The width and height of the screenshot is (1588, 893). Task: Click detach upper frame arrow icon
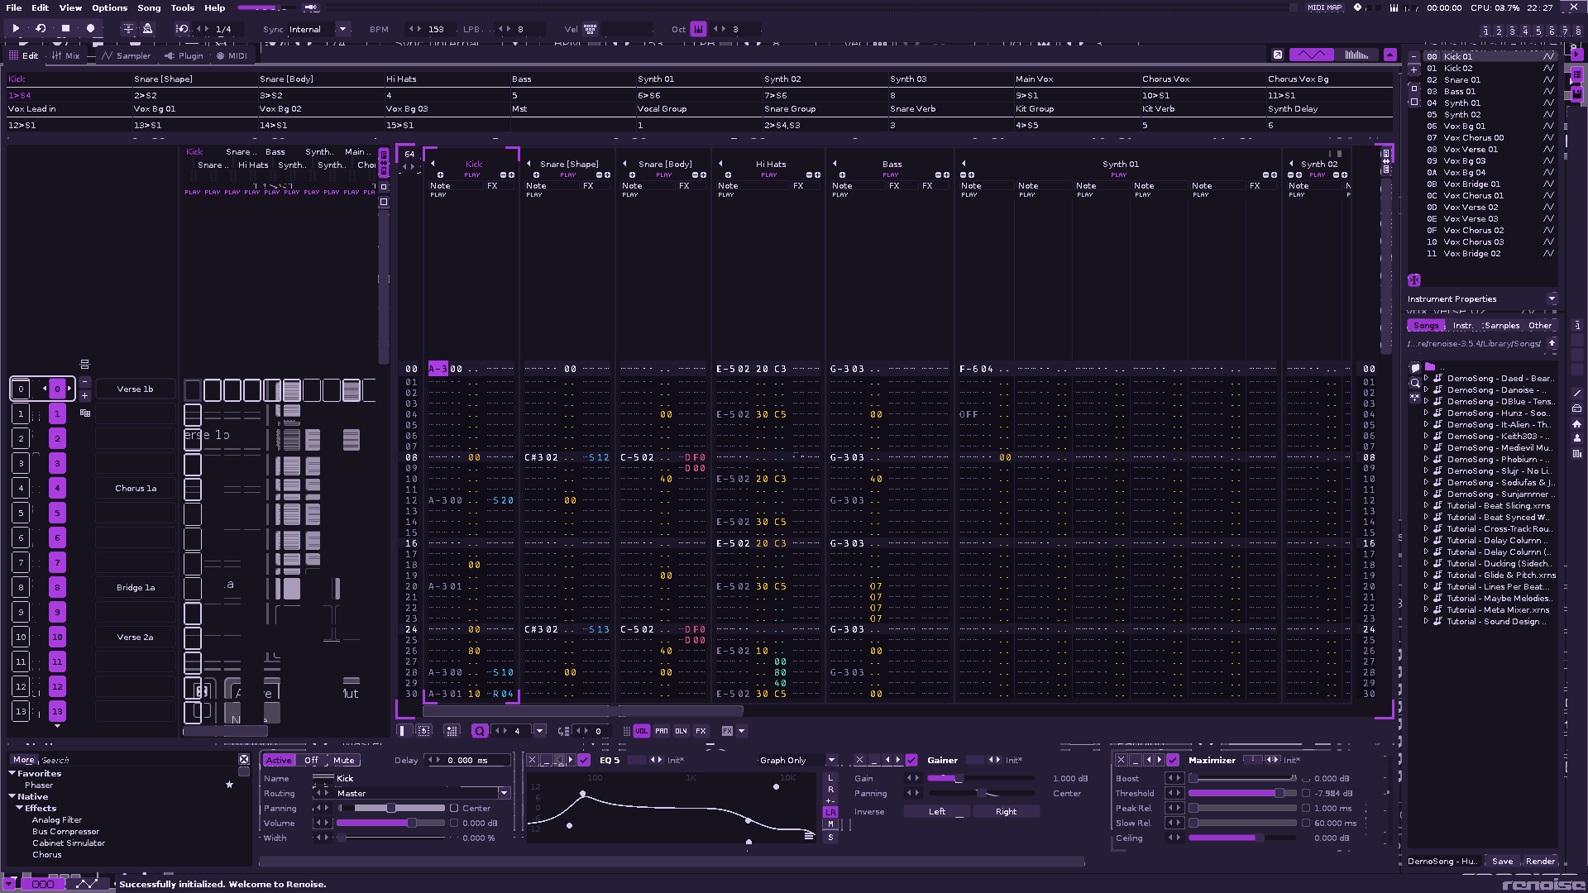pyautogui.click(x=1278, y=55)
